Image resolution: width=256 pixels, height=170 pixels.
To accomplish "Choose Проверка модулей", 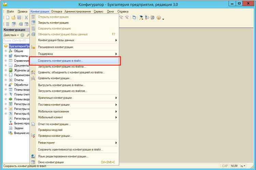I will 74,130.
